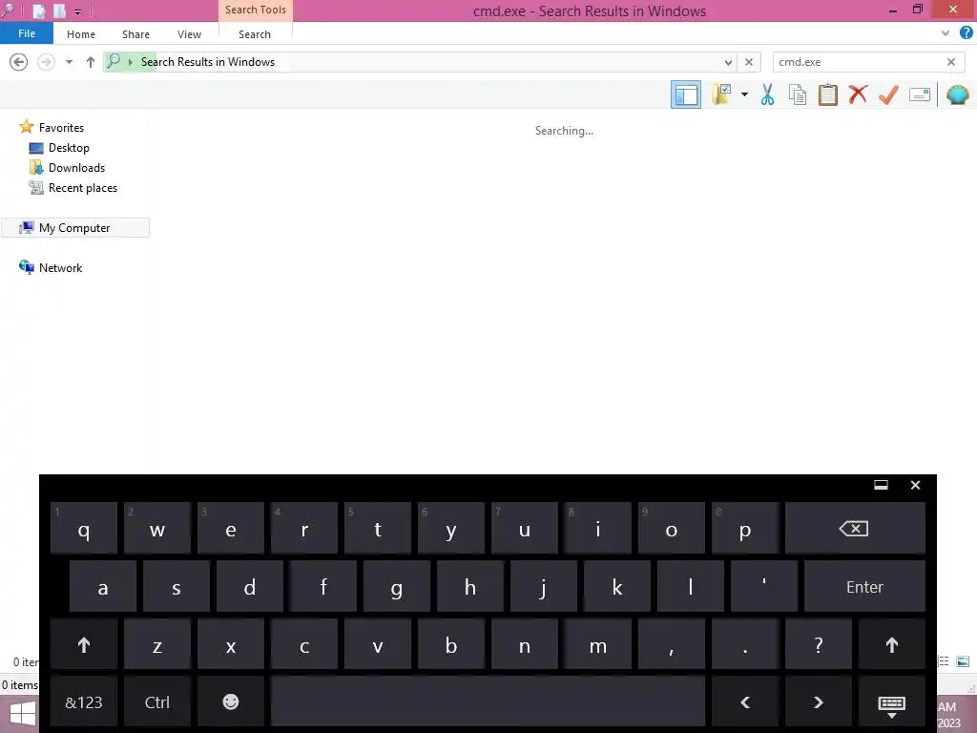Screen dimensions: 977x733
Task: Switch to the Share ribbon tab
Action: (x=135, y=34)
